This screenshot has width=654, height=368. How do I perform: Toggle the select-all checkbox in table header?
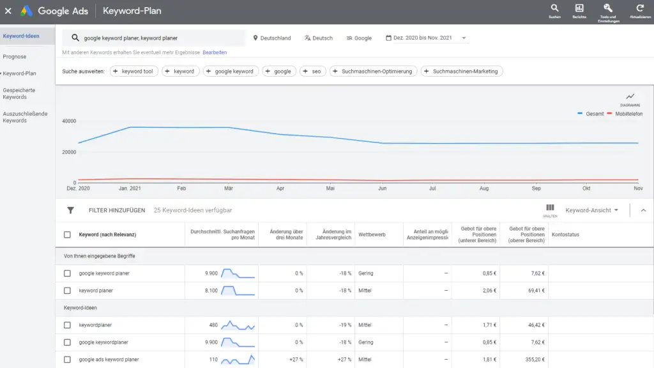click(67, 234)
